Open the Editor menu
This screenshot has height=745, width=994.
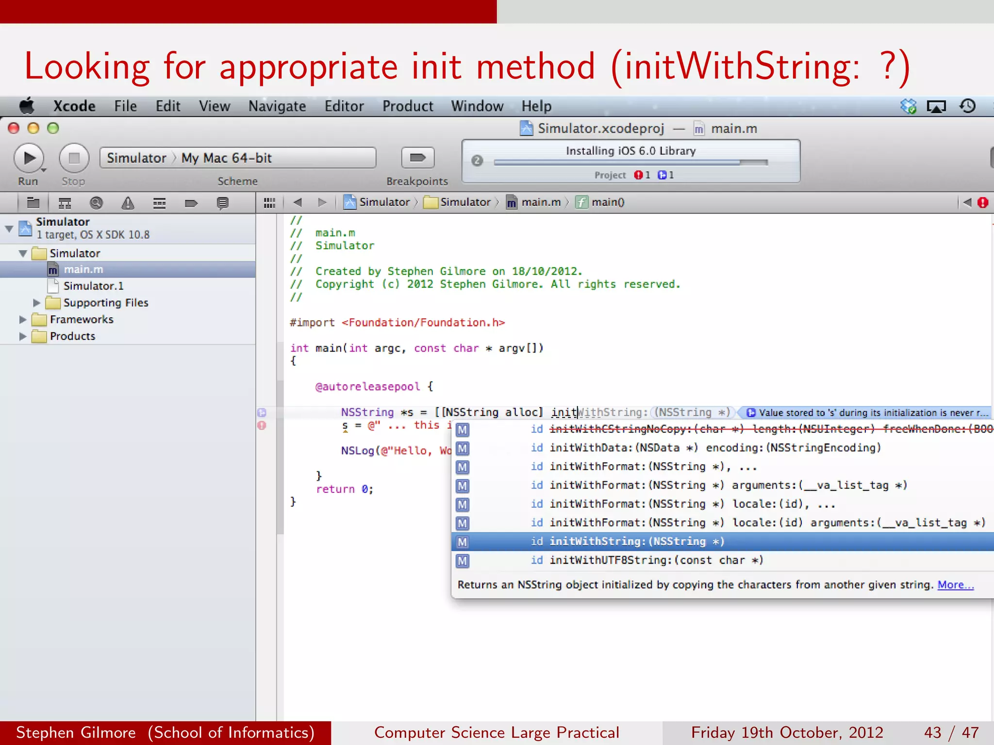point(344,106)
